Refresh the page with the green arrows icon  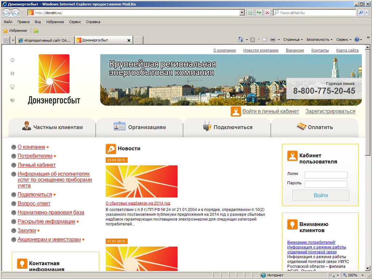pos(259,13)
